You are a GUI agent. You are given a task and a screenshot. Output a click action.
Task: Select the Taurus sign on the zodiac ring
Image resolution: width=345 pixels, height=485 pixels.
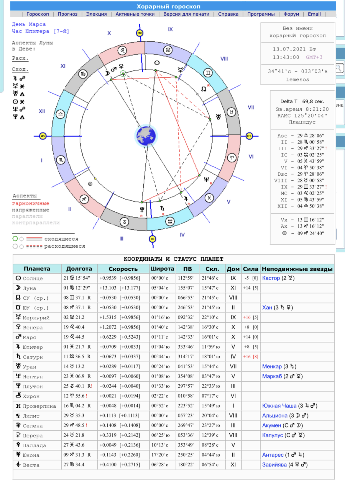[x=232, y=112]
